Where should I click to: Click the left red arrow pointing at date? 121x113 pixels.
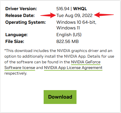[x=48, y=15]
